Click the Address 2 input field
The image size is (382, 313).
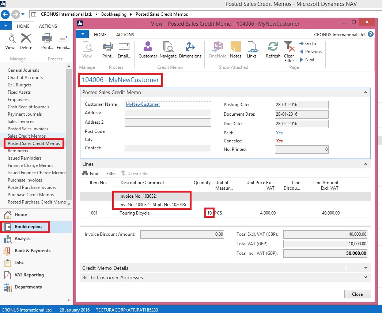coord(168,122)
